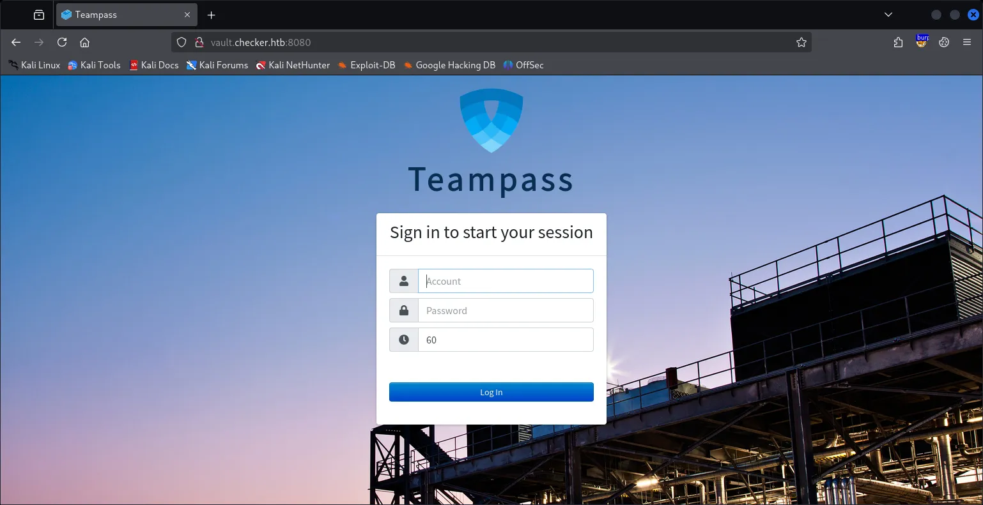The width and height of the screenshot is (983, 505).
Task: Open the Extensions puzzle icon
Action: coord(898,42)
